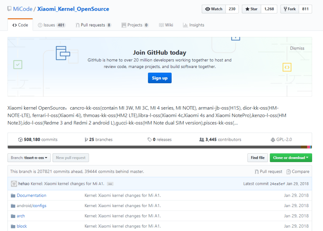
Task: Click the Compare link
Action: point(298,171)
